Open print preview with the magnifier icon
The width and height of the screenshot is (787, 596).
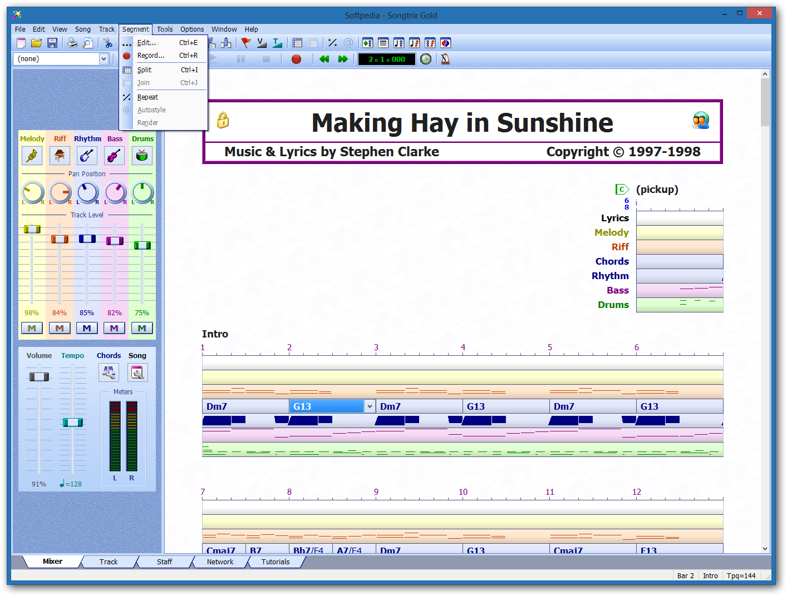point(88,43)
